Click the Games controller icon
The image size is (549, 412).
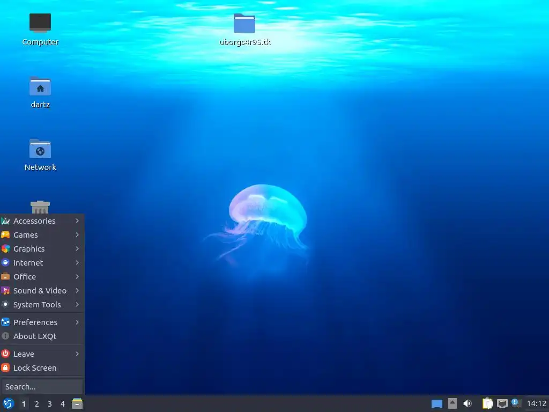click(5, 235)
